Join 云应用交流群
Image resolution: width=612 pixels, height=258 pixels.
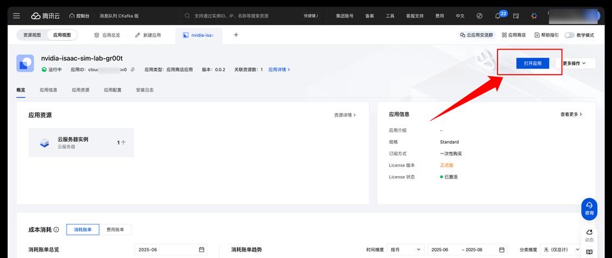tap(476, 35)
